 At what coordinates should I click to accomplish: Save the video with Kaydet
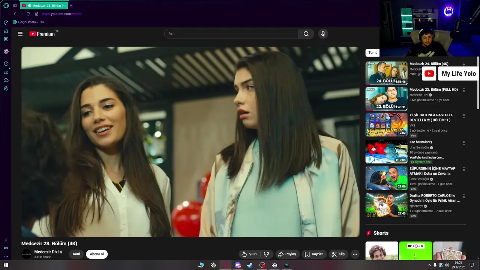tap(313, 254)
